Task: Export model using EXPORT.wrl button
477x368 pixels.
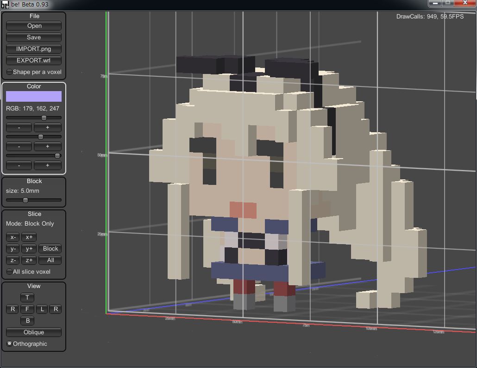Action: coord(34,61)
